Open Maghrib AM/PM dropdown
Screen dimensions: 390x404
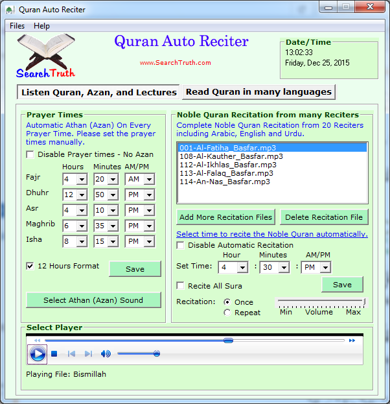[149, 226]
